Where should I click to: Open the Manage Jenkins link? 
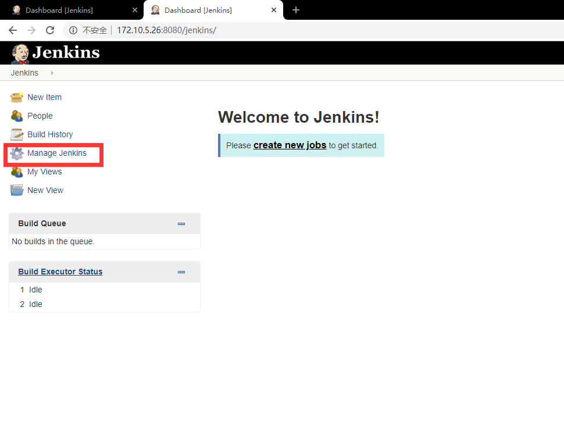pyautogui.click(x=57, y=154)
